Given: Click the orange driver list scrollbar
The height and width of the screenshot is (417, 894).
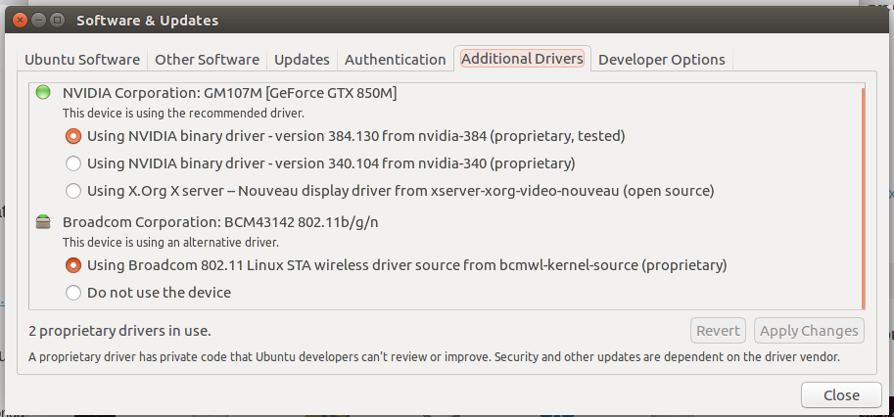Looking at the screenshot, I should [864, 198].
